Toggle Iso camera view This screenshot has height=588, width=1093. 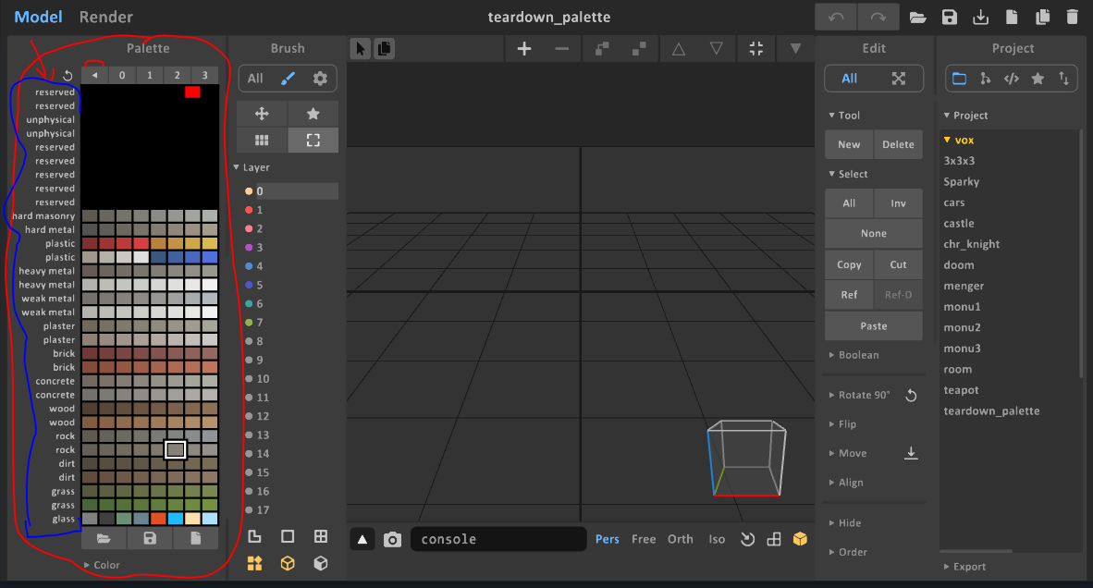(x=717, y=539)
